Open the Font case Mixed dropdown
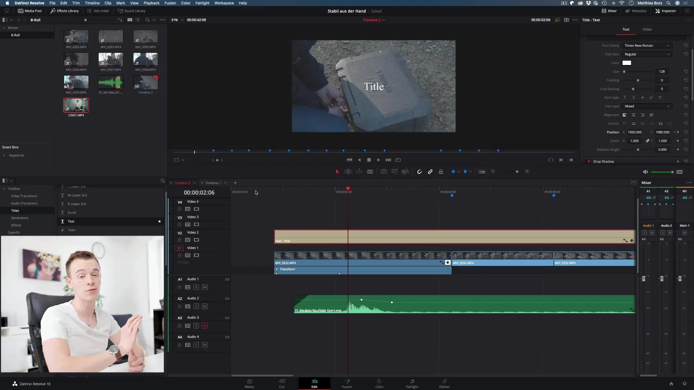 pos(647,106)
